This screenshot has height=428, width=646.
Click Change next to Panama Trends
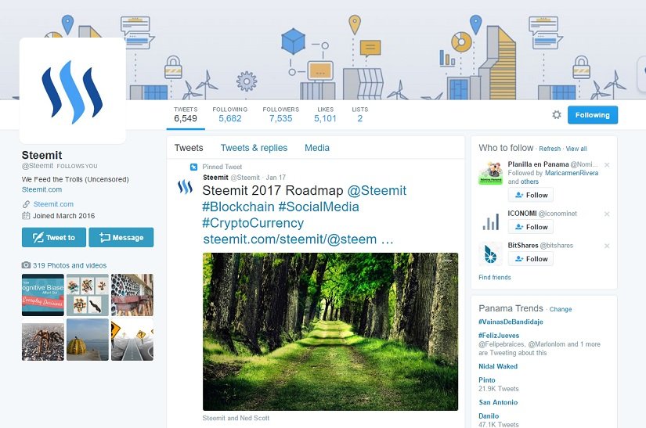coord(561,309)
